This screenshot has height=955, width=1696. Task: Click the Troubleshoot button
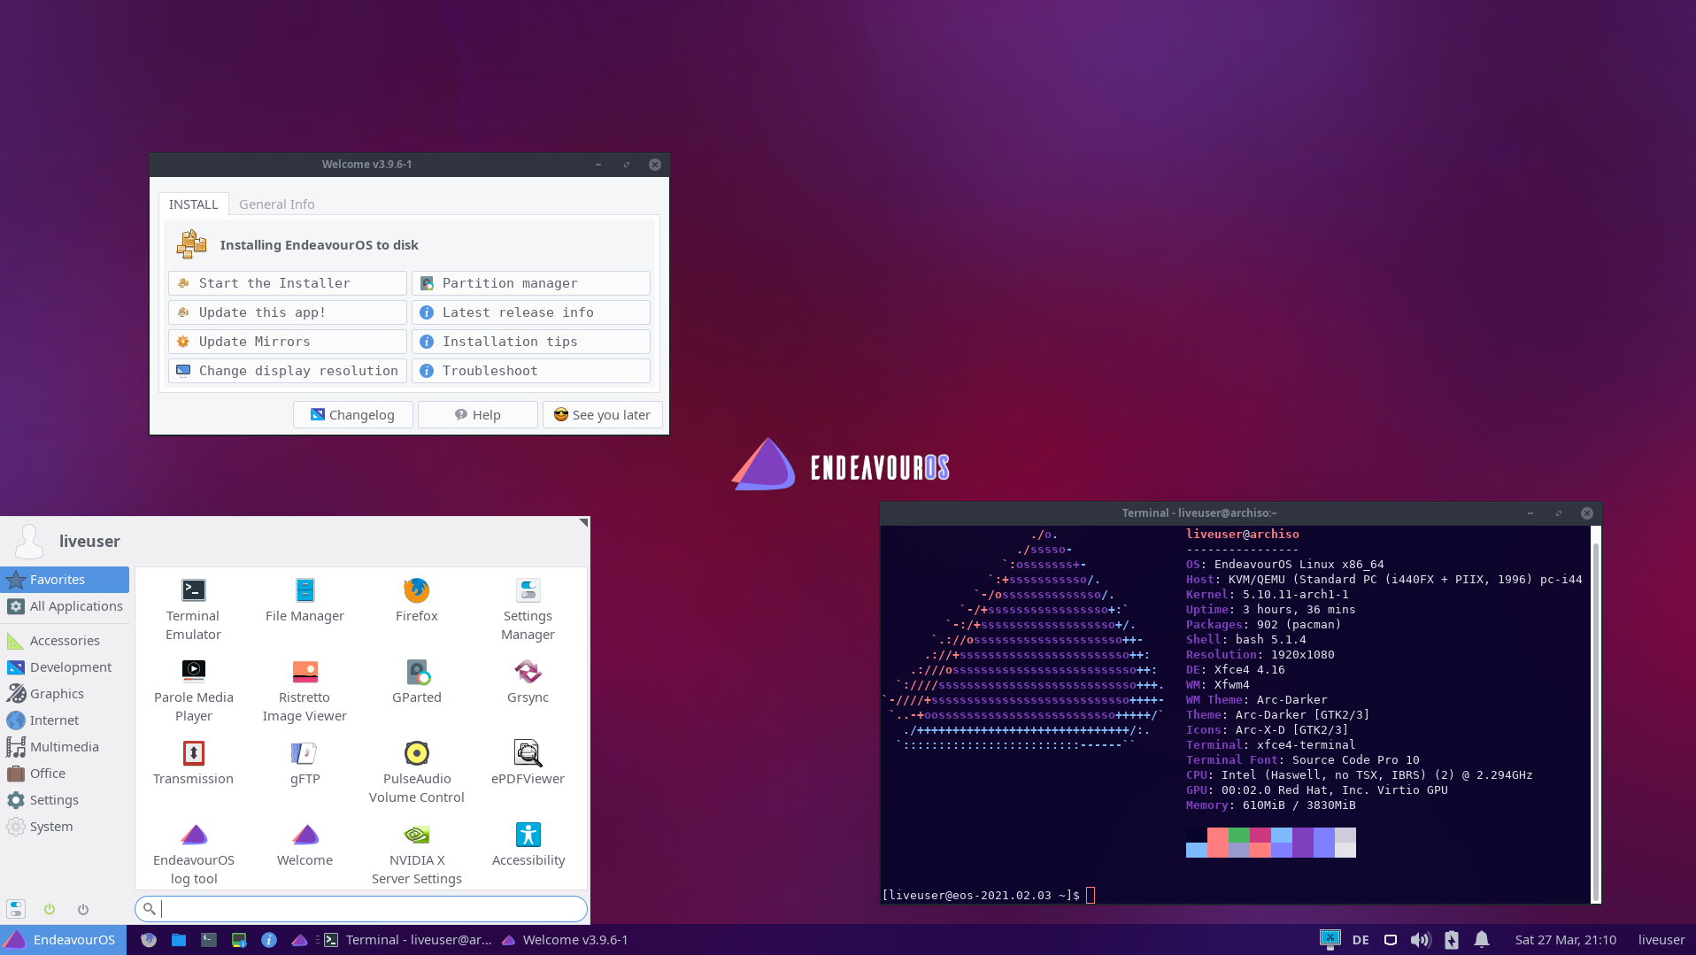(531, 371)
